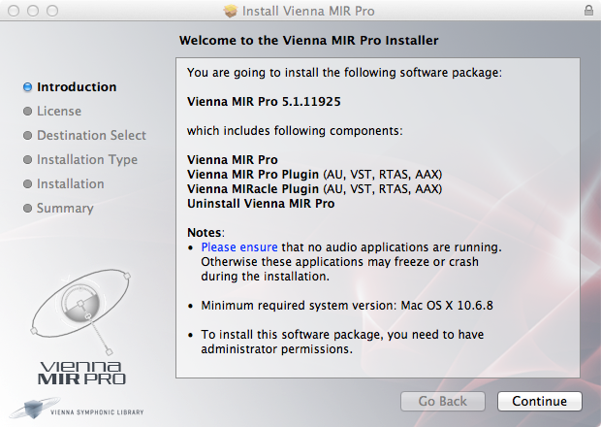Select the Introduction step
The width and height of the screenshot is (601, 427).
[x=77, y=87]
